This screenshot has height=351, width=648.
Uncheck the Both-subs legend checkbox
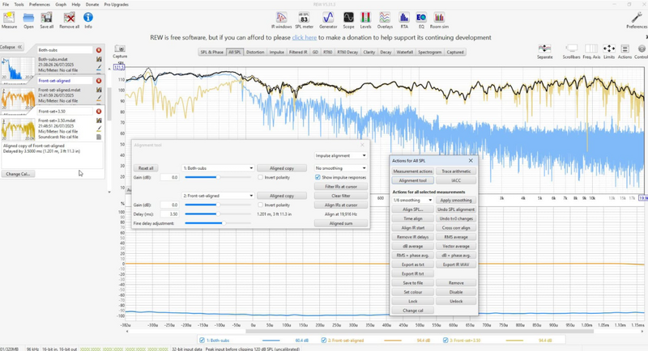[202, 340]
